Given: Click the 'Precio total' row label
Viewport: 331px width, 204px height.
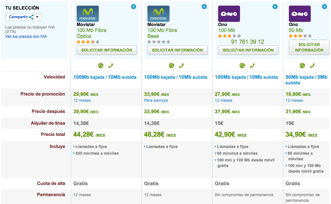Looking at the screenshot, I should click(x=53, y=135).
